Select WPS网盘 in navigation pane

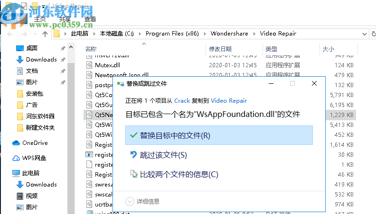tap(34, 158)
